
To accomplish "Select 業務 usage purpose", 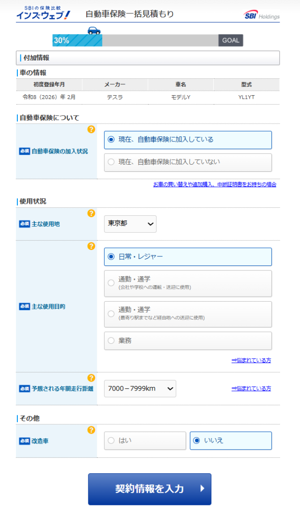I will [x=188, y=341].
